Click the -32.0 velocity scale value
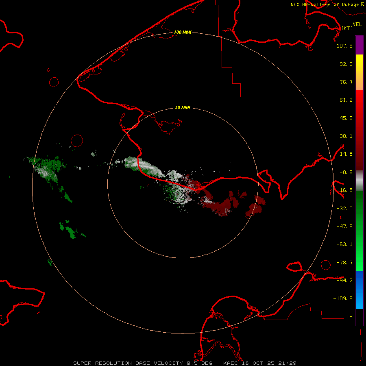366x366 pixels. point(344,209)
